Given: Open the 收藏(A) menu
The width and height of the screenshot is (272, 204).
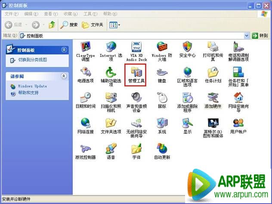Looking at the screenshot, I should [x=71, y=14].
